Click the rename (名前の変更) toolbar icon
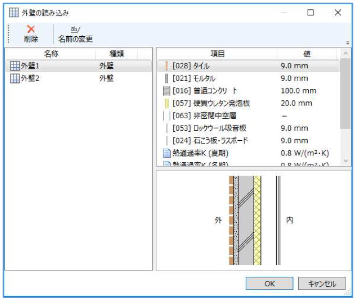 coord(76,30)
